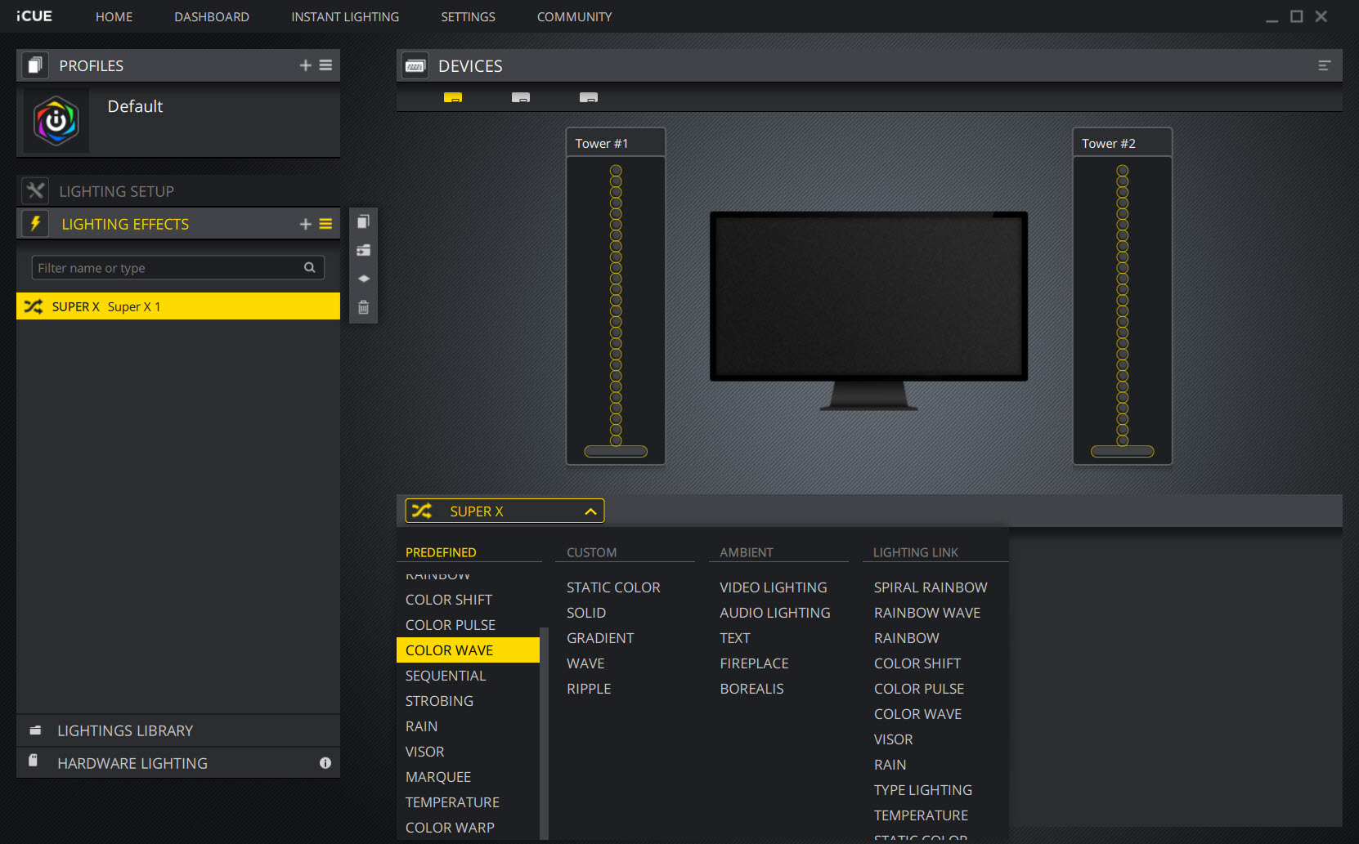Select the second device icon
The width and height of the screenshot is (1359, 844).
click(x=521, y=97)
